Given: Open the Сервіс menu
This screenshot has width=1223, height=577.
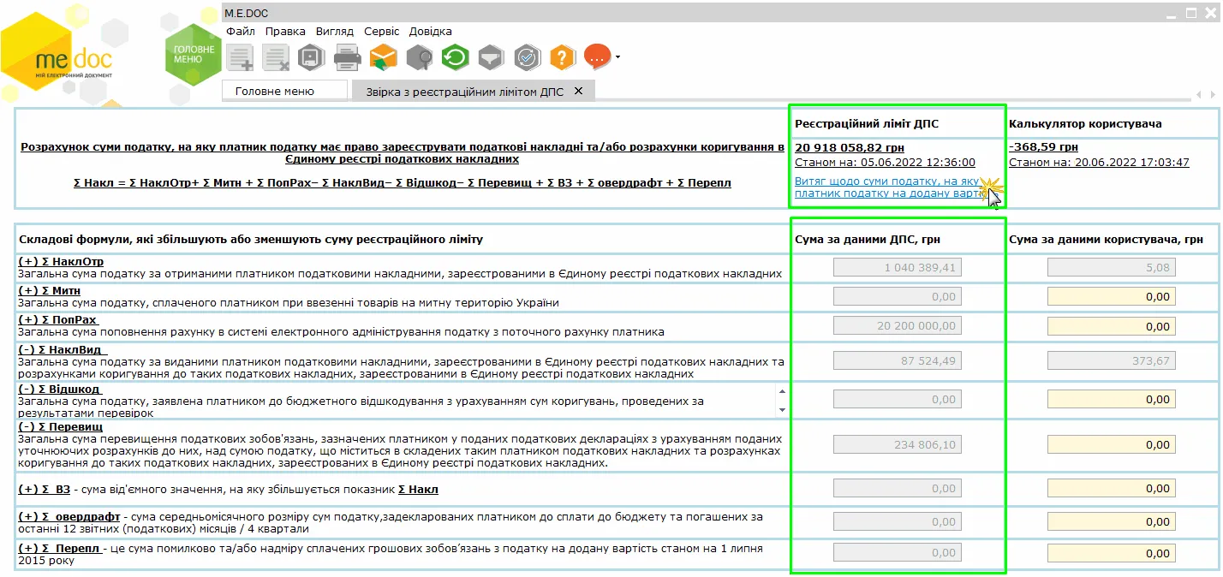Looking at the screenshot, I should point(381,31).
